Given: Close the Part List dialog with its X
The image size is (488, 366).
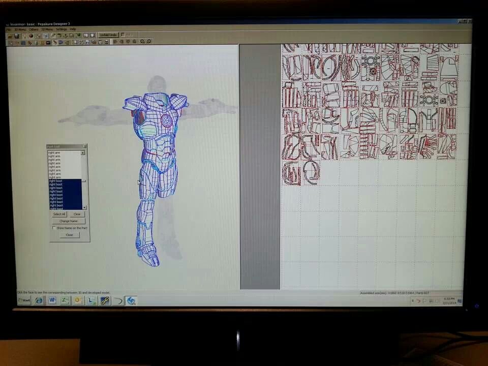Looking at the screenshot, I should [x=84, y=146].
